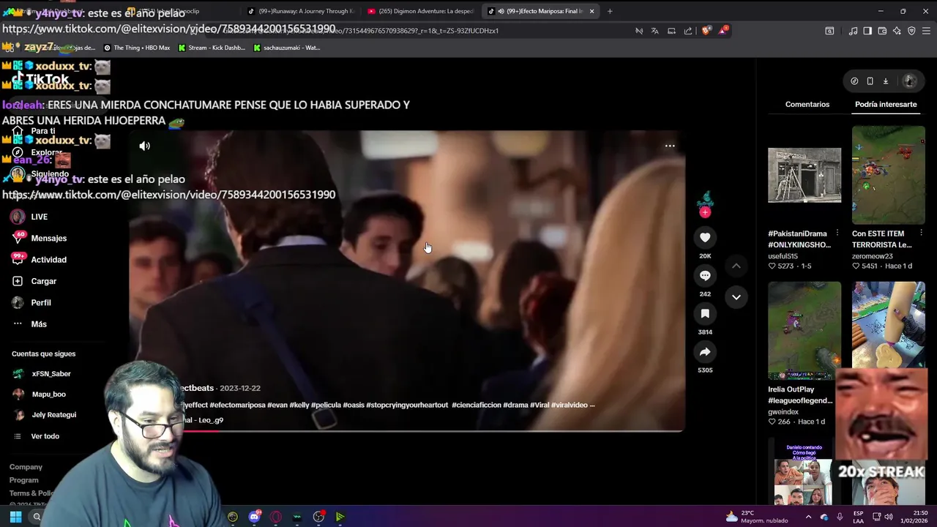
Task: Close the Efecto Mariposa tab
Action: 591,11
